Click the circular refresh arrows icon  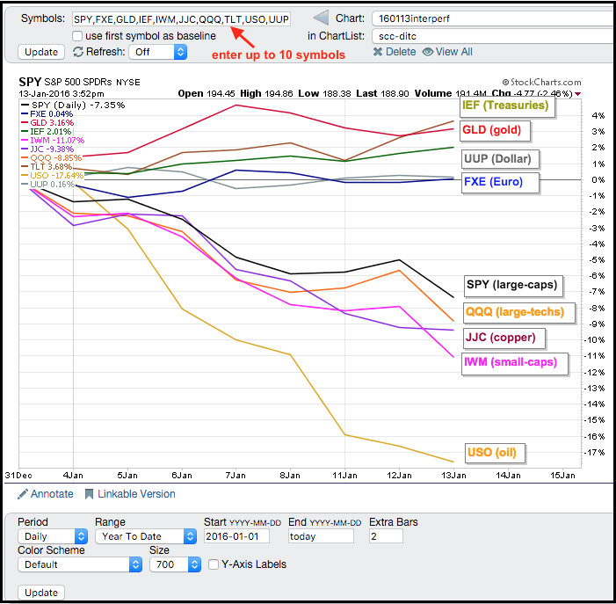[77, 52]
